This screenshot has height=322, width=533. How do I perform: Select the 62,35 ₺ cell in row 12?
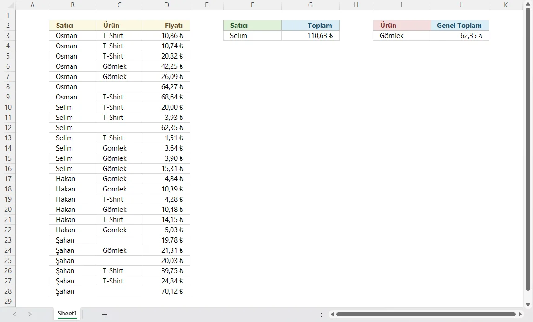point(166,127)
